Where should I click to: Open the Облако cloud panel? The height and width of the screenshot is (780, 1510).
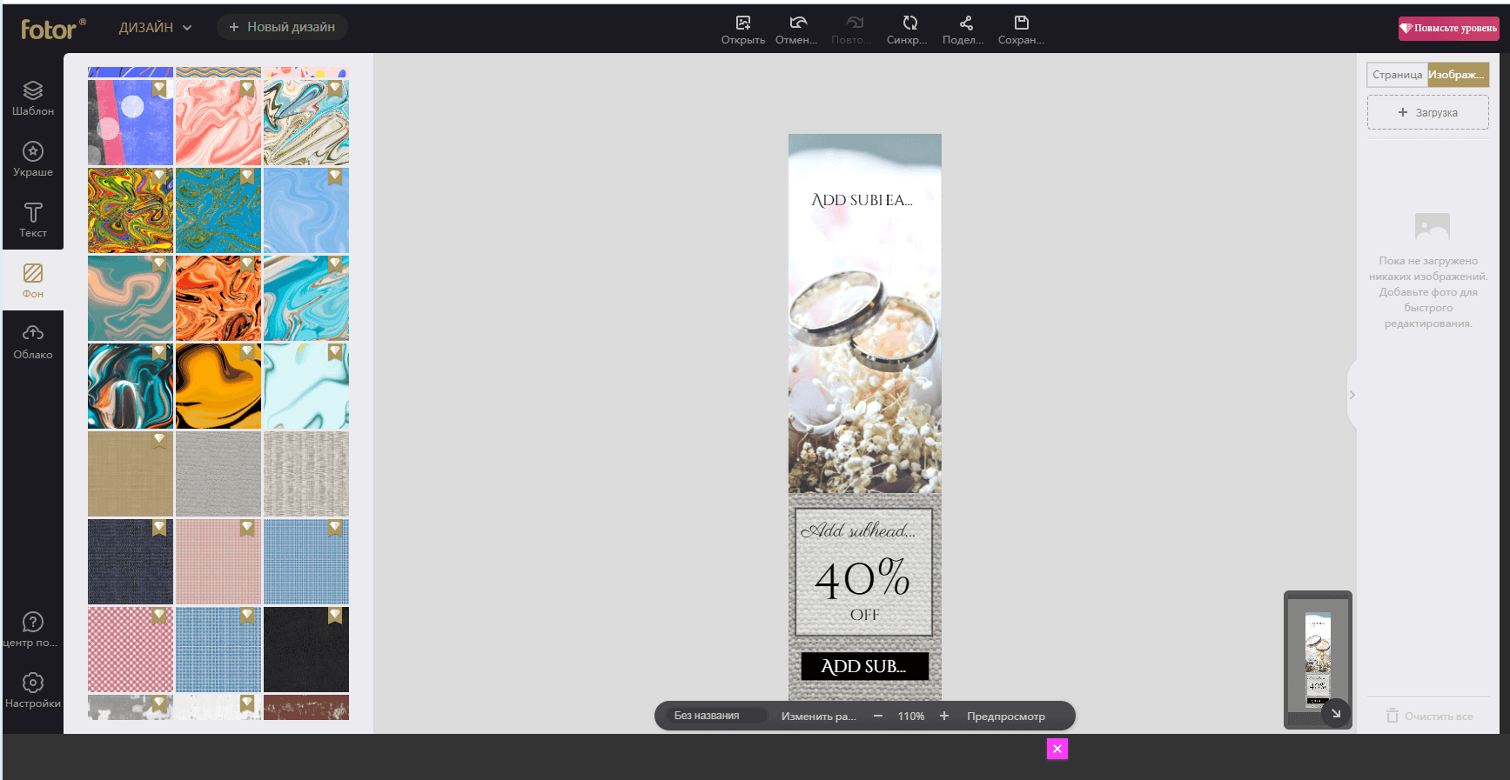33,342
